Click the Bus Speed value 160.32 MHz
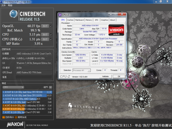This screenshot has width=172, height=129. coord(81,61)
